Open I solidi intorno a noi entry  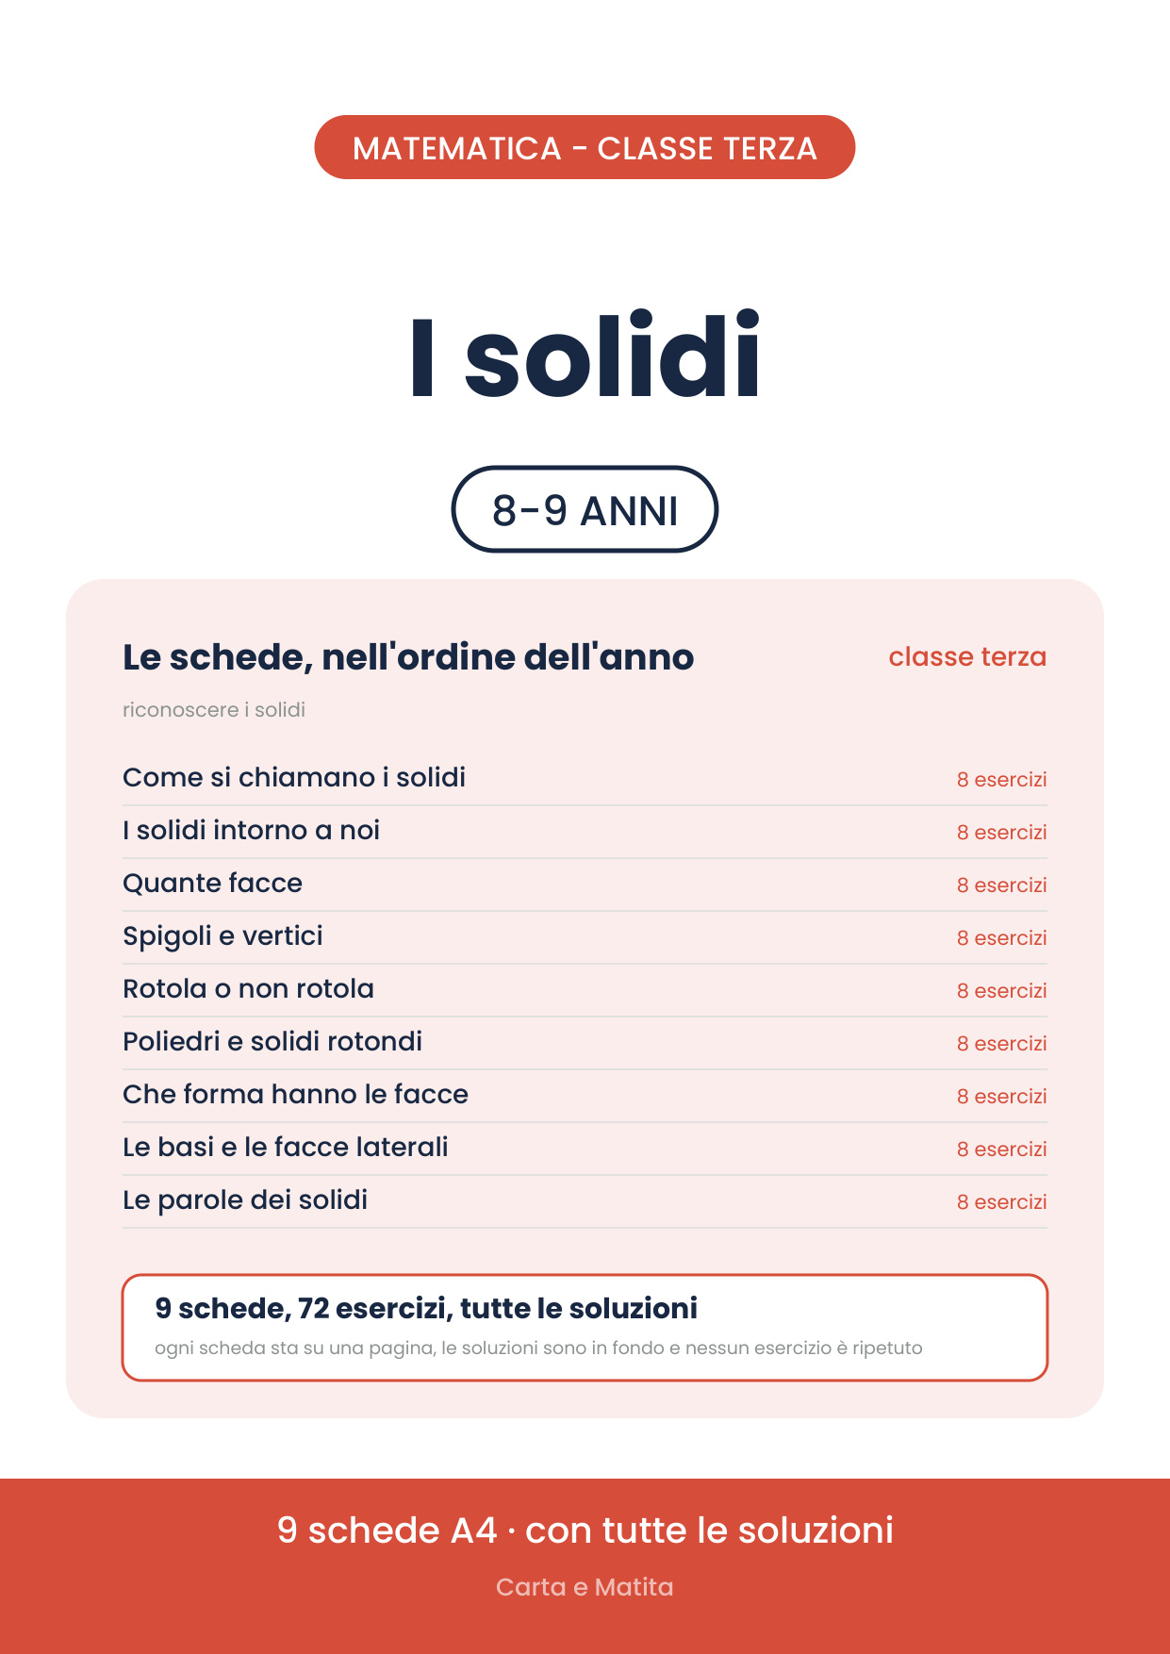[585, 831]
